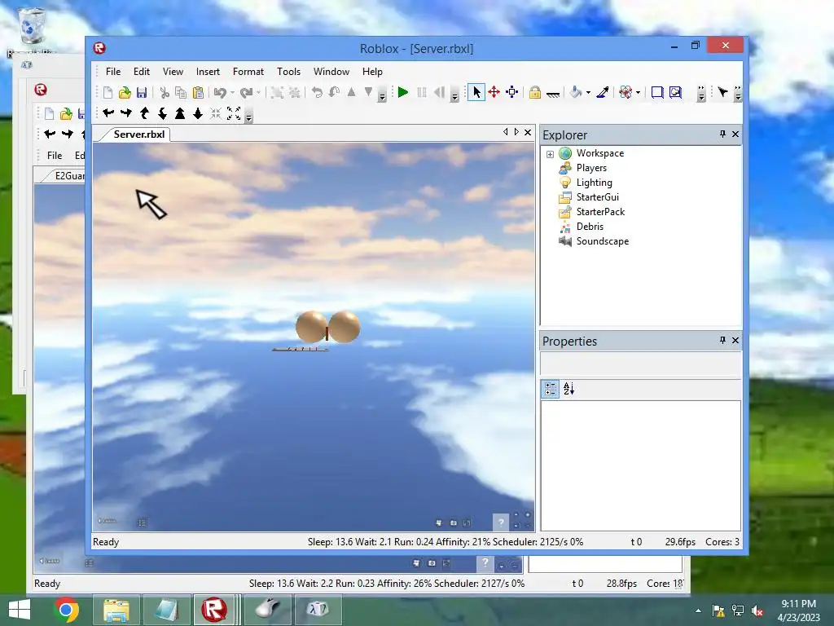Click the Move Down triangle icon
Screen dimensions: 834x626
tap(368, 93)
